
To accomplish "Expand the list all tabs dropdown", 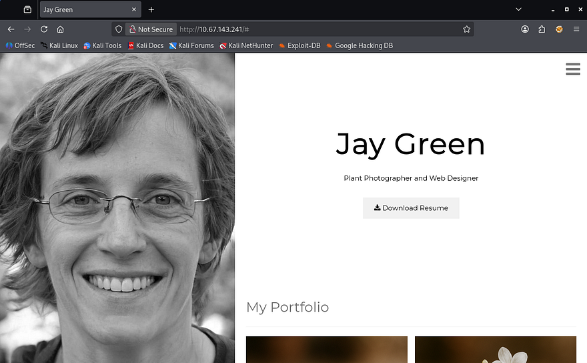I will [518, 9].
